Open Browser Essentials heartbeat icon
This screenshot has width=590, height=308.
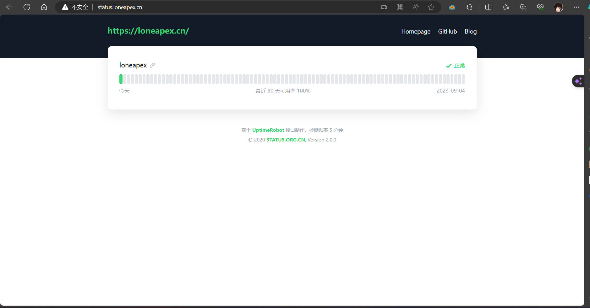point(540,7)
